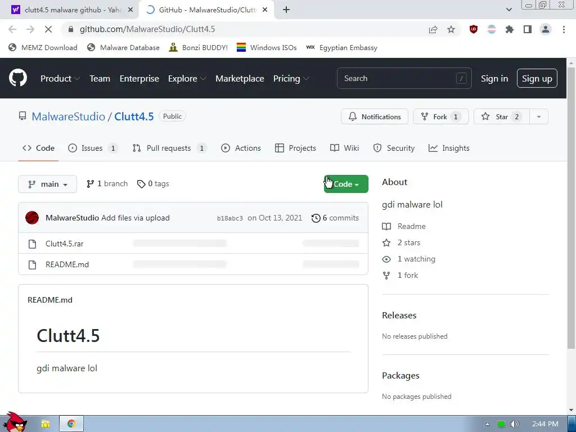The image size is (576, 432).
Task: Jump to Readme in About sidebar
Action: coord(404,226)
